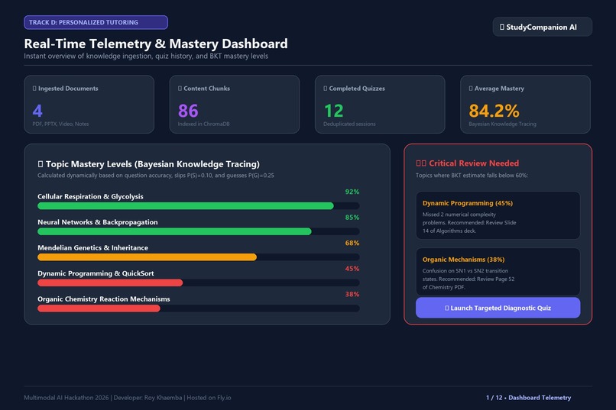Click the topics below 60% description
The height and width of the screenshot is (410, 616).
point(472,176)
